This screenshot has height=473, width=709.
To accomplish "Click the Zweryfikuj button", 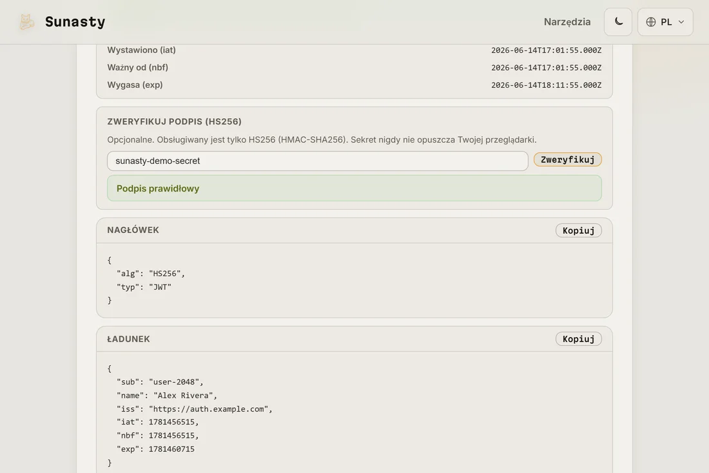I will [567, 159].
